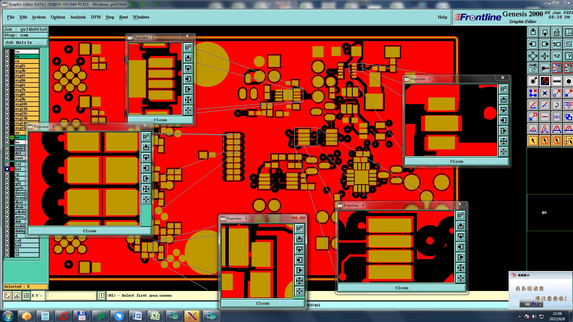
Task: Click the question mark help icon
Action: click(x=568, y=56)
